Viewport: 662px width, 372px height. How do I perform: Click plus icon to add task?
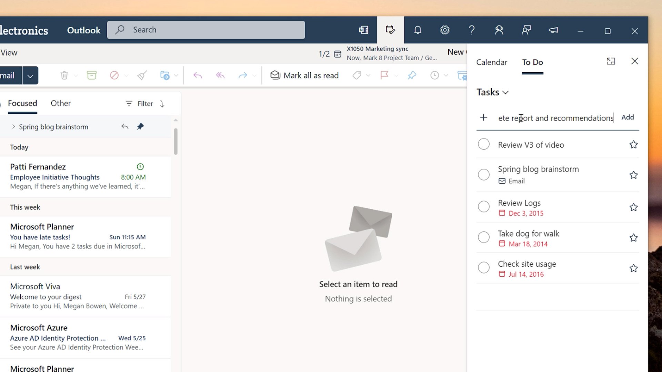(x=483, y=117)
